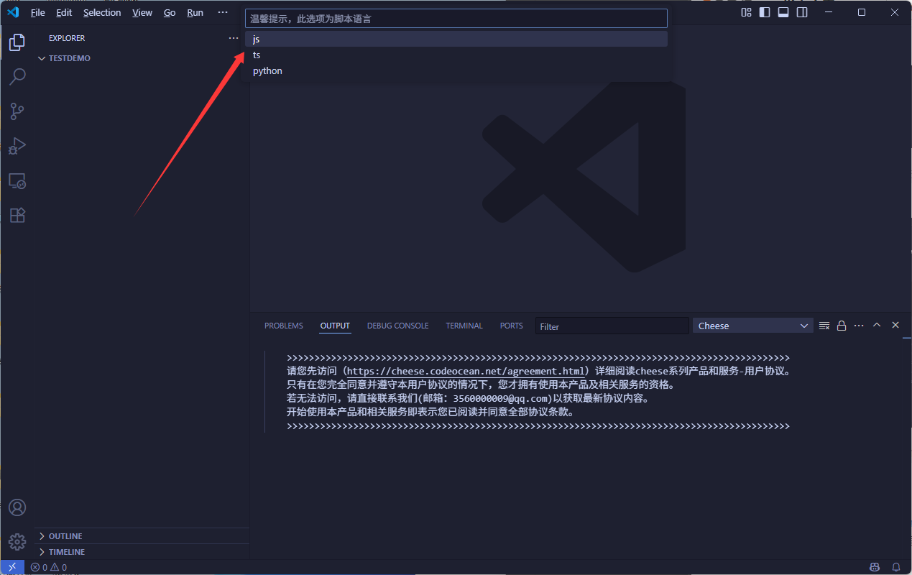Switch to the PORTS tab

click(x=512, y=326)
